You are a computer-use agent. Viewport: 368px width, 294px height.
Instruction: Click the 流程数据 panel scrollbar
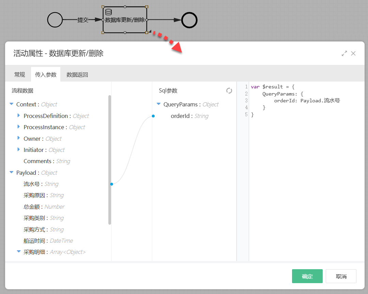point(110,160)
